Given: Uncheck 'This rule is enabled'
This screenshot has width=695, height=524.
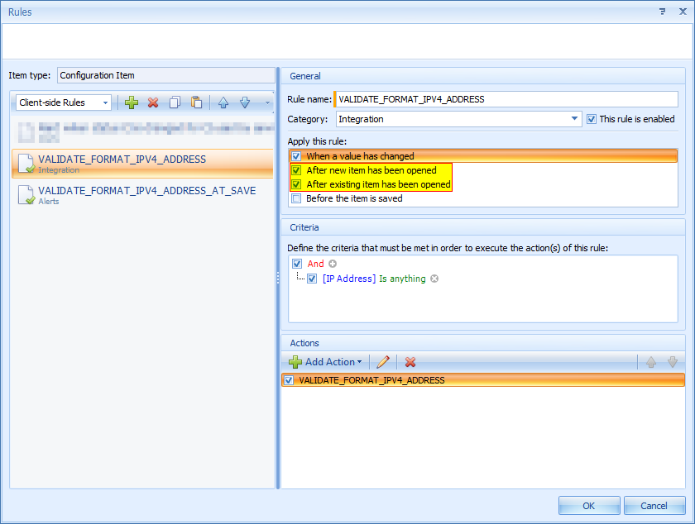Looking at the screenshot, I should point(591,119).
